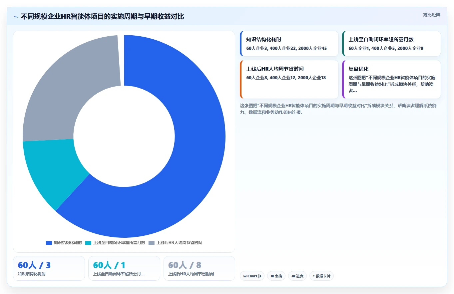
Task: Open the 复盘优化 card
Action: click(x=391, y=79)
